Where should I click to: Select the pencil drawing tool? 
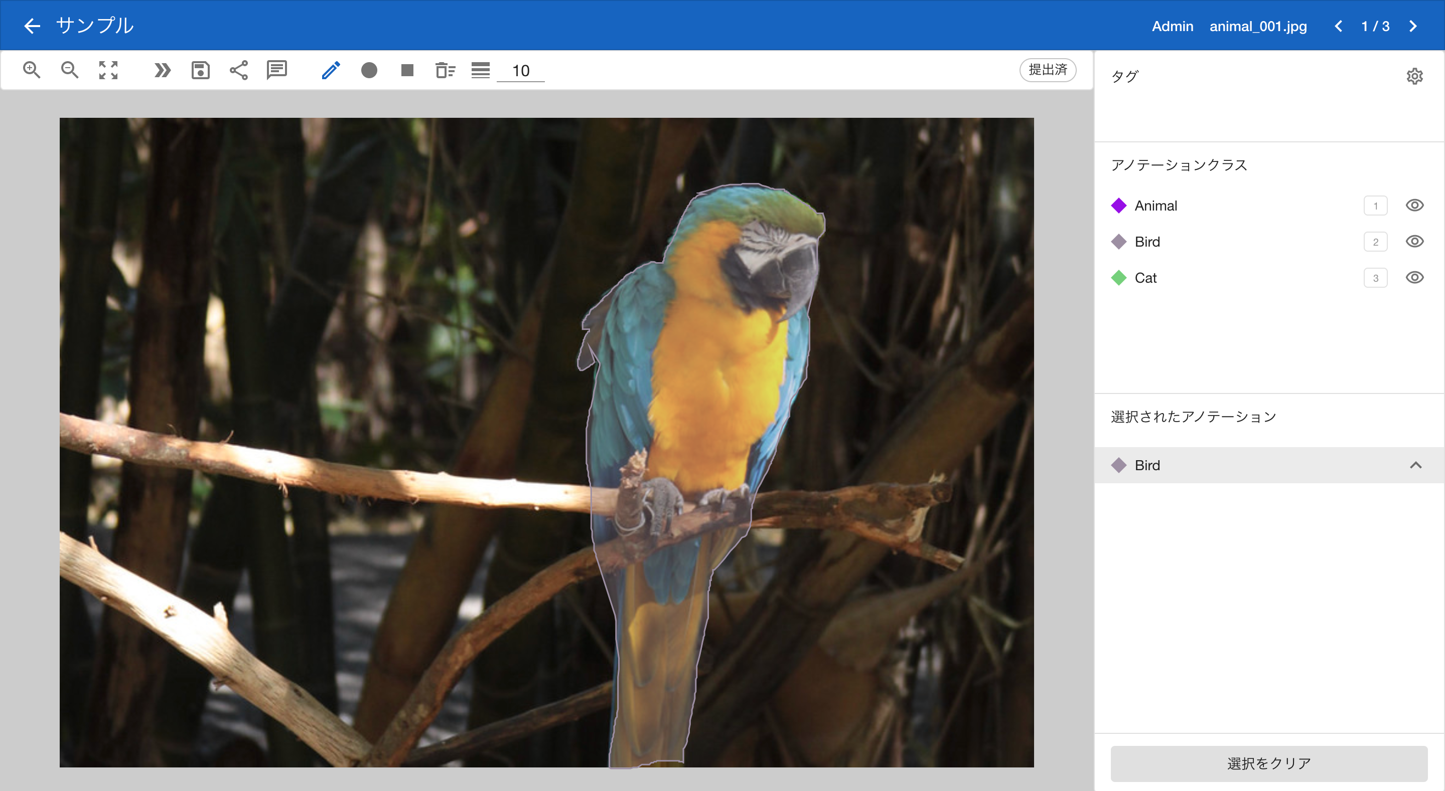tap(331, 70)
